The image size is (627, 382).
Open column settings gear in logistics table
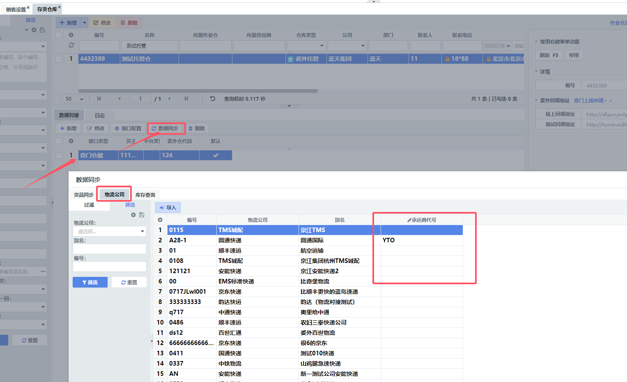[x=160, y=220]
